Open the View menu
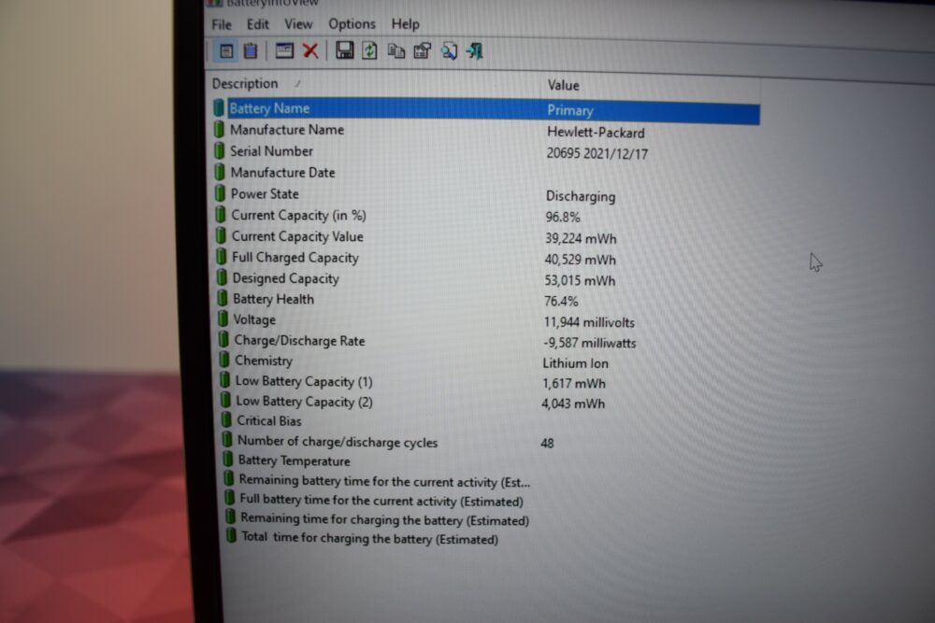This screenshot has height=623, width=935. (298, 24)
